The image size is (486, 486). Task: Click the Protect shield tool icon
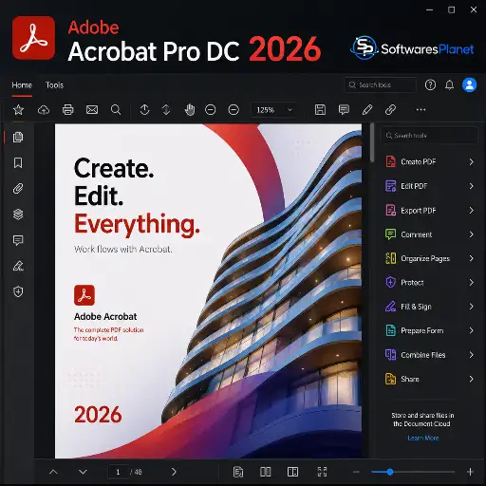(x=390, y=282)
